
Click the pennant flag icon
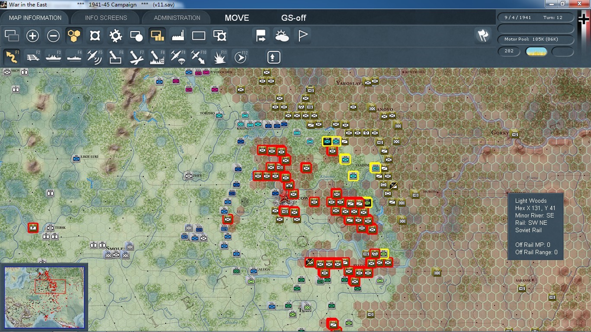click(302, 35)
